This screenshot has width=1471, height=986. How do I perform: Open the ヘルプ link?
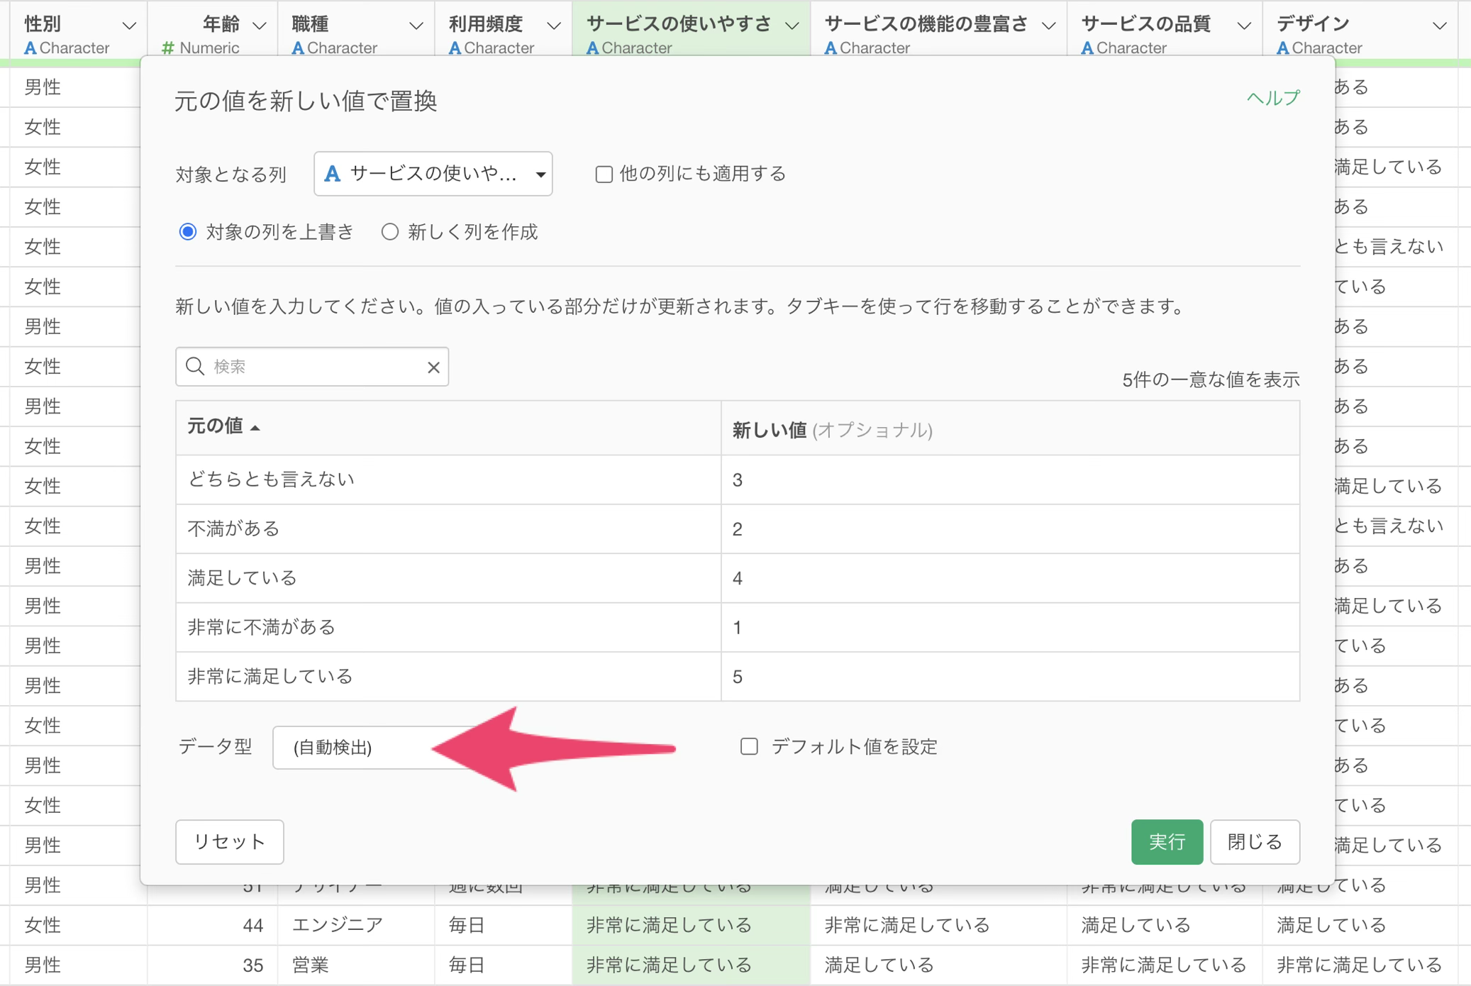point(1273,98)
